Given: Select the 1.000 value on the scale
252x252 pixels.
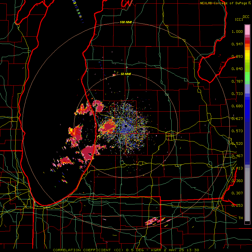Looking at the screenshot, I should pos(237,31).
